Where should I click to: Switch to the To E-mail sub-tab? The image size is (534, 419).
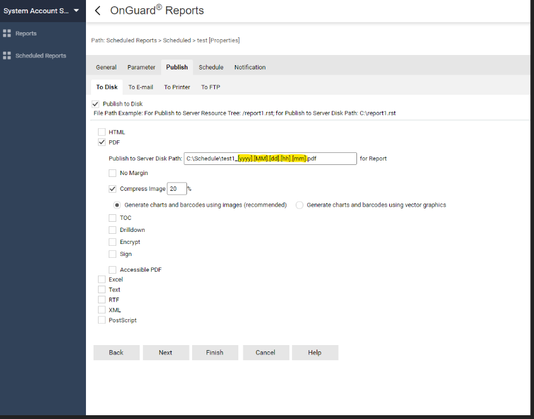point(141,87)
